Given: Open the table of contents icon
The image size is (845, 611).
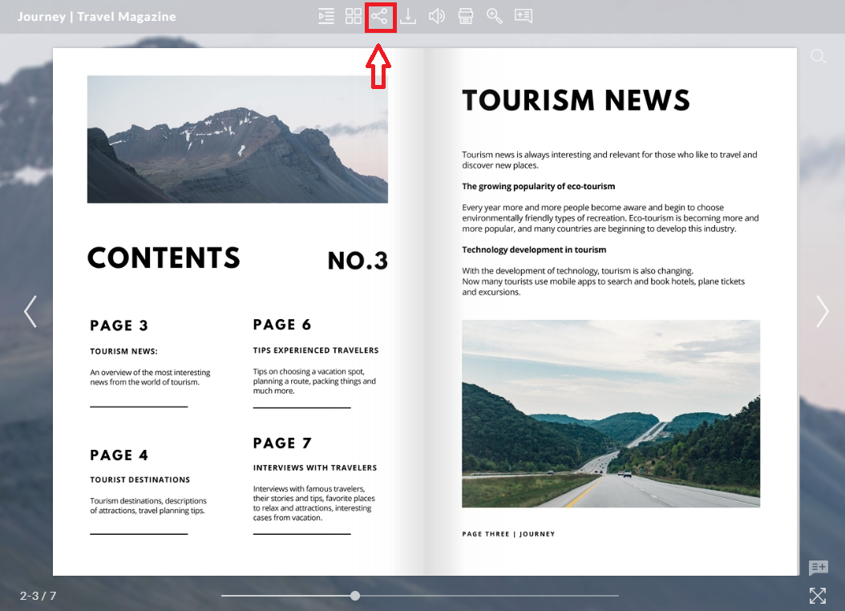Looking at the screenshot, I should pyautogui.click(x=326, y=16).
